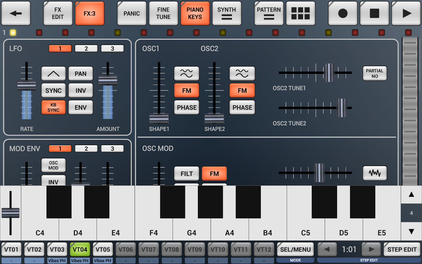Viewport: 422px width, 264px height.
Task: Select the OSC MOD noise waveform icon
Action: coord(375,173)
